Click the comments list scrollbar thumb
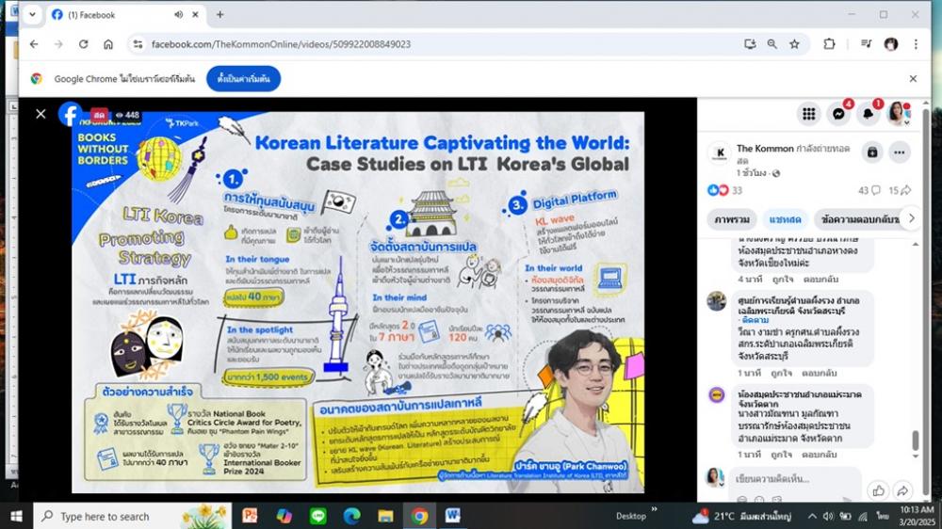The width and height of the screenshot is (942, 529). (915, 441)
